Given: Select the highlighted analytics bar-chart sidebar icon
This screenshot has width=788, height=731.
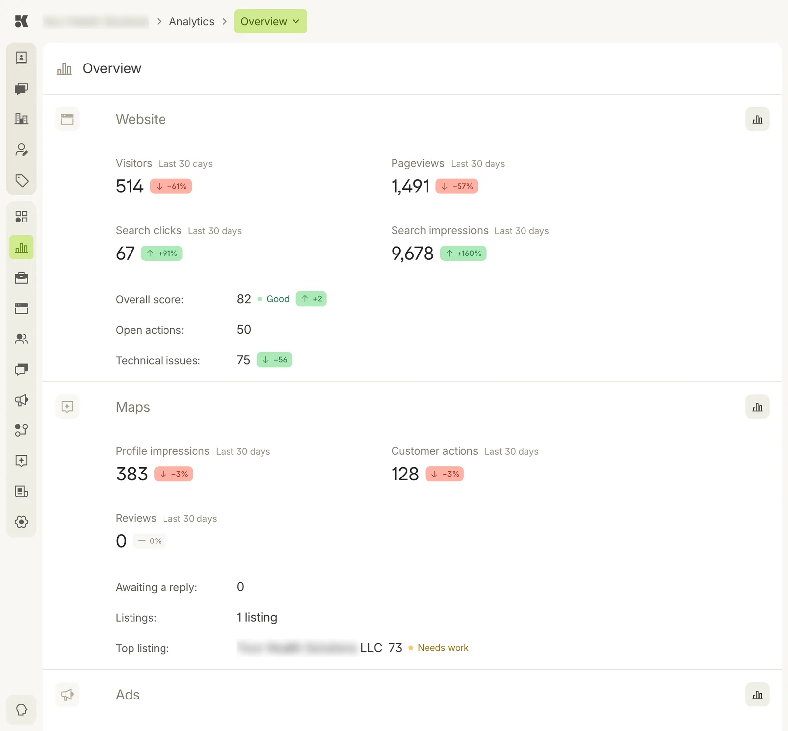Looking at the screenshot, I should (x=21, y=247).
